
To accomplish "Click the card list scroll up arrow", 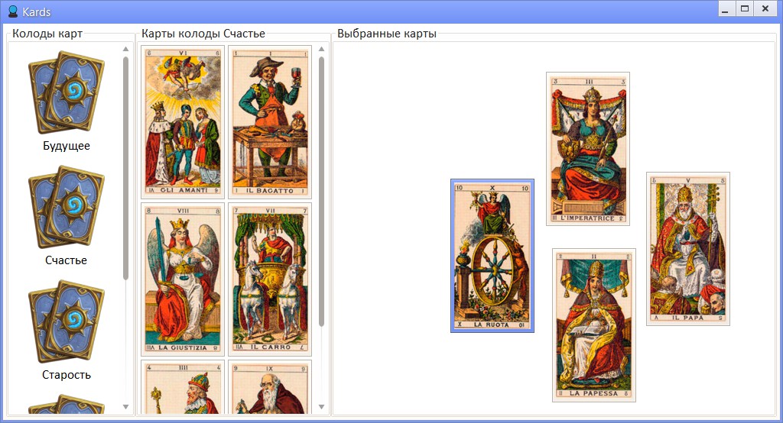I will 322,49.
